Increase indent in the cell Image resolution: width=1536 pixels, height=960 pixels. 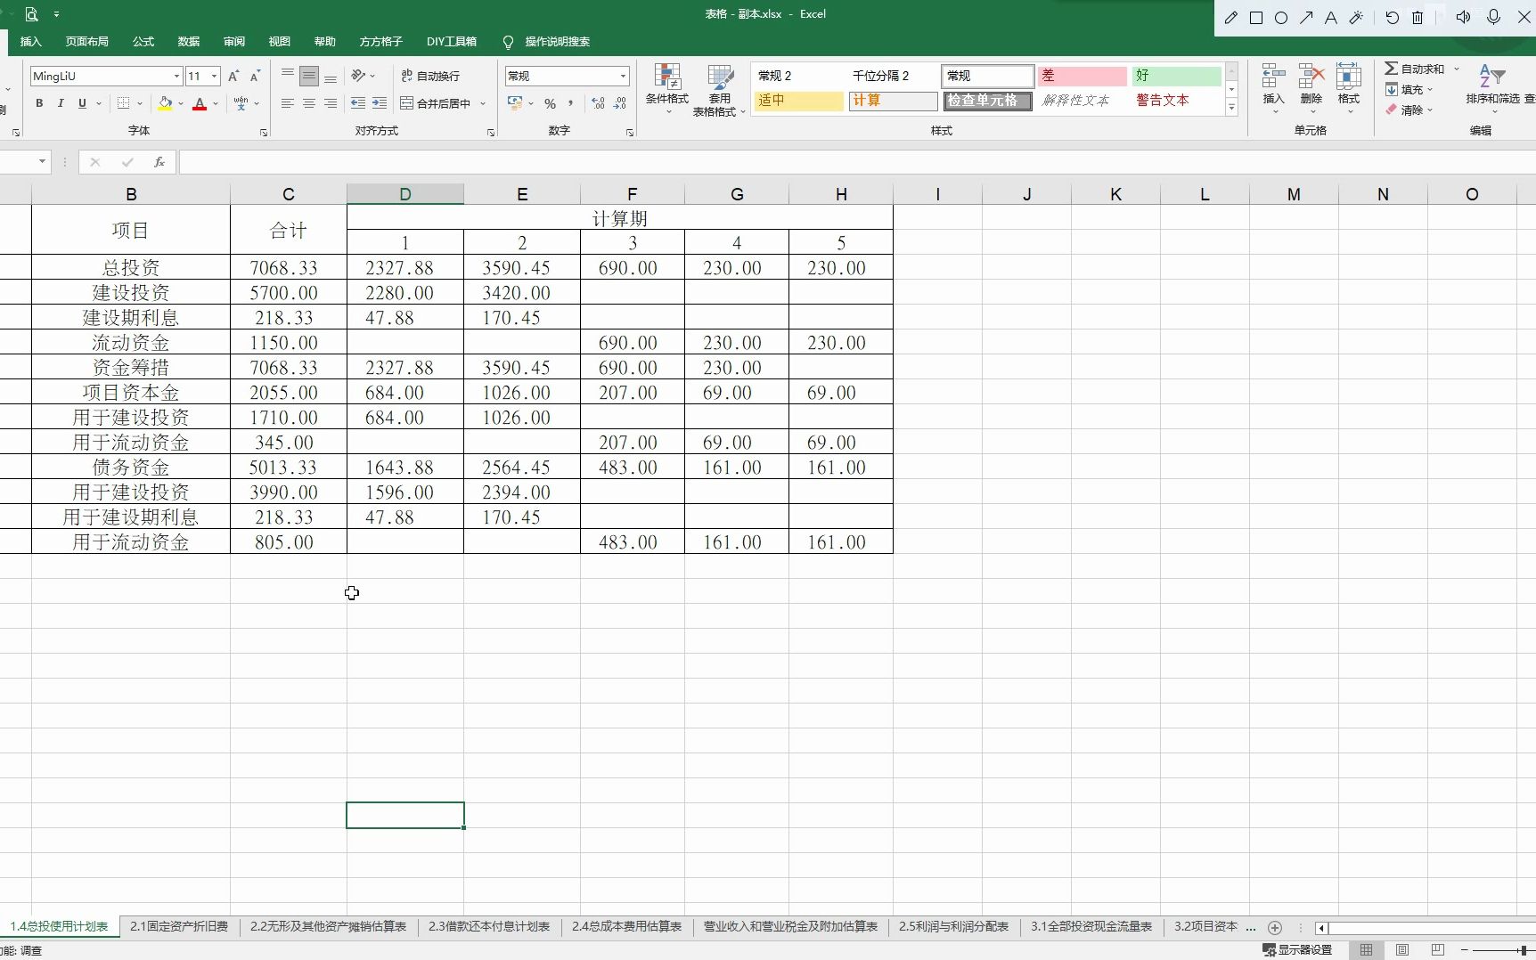click(x=380, y=103)
